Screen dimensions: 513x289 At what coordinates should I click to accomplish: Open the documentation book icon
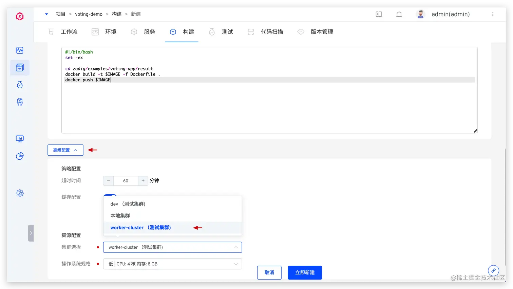pos(379,14)
